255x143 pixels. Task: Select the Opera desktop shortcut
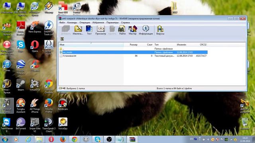click(x=35, y=46)
